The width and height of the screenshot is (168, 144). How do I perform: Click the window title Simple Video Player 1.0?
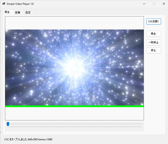click(20, 4)
